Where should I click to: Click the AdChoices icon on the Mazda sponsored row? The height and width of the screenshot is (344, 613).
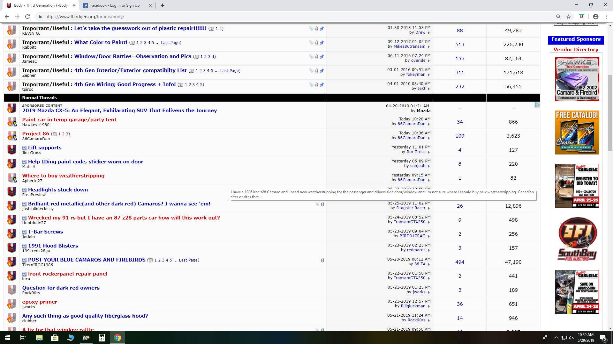(x=537, y=105)
